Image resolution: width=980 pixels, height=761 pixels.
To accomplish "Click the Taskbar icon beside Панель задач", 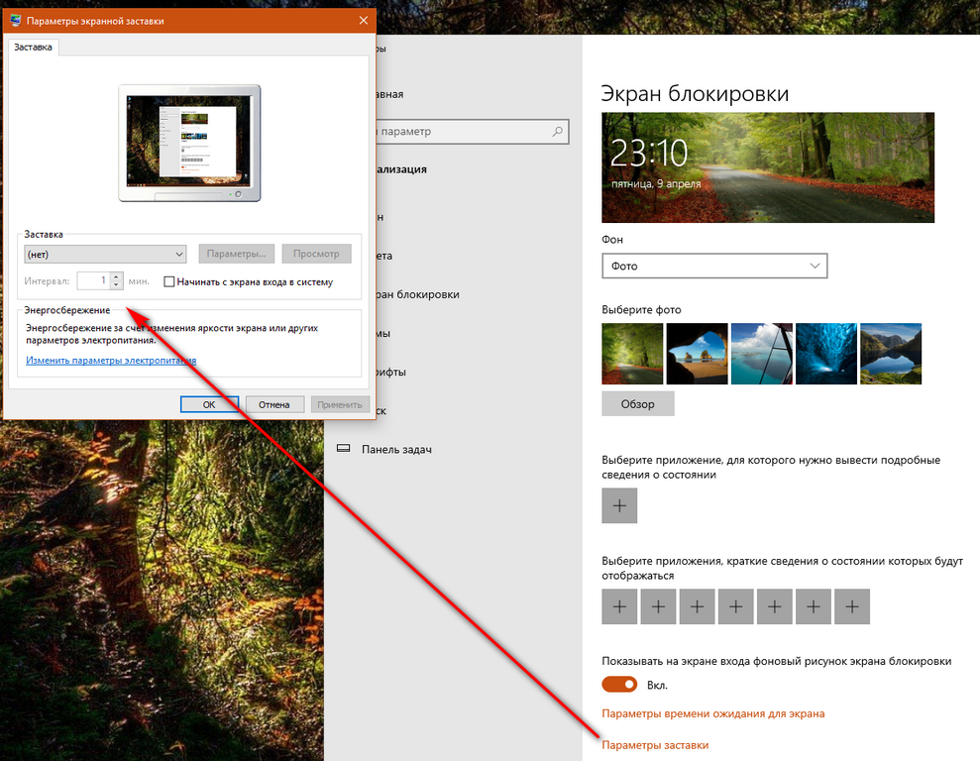I will (x=344, y=449).
